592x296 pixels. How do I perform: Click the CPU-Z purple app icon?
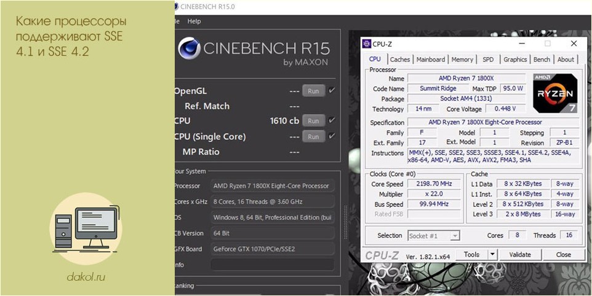tap(366, 44)
